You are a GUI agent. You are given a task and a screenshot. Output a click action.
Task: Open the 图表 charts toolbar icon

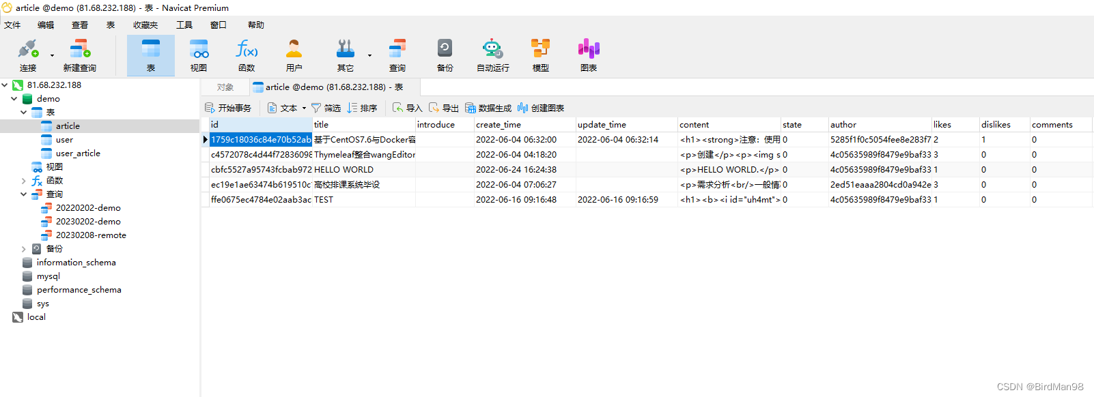pyautogui.click(x=589, y=55)
